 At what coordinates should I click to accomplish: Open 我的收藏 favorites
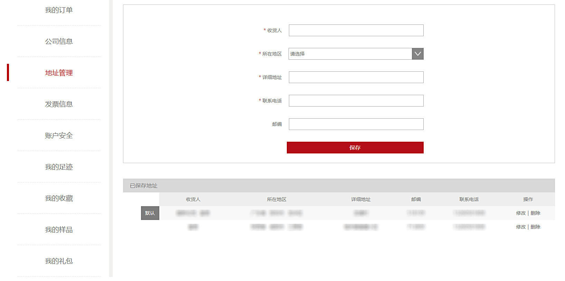[x=59, y=198]
